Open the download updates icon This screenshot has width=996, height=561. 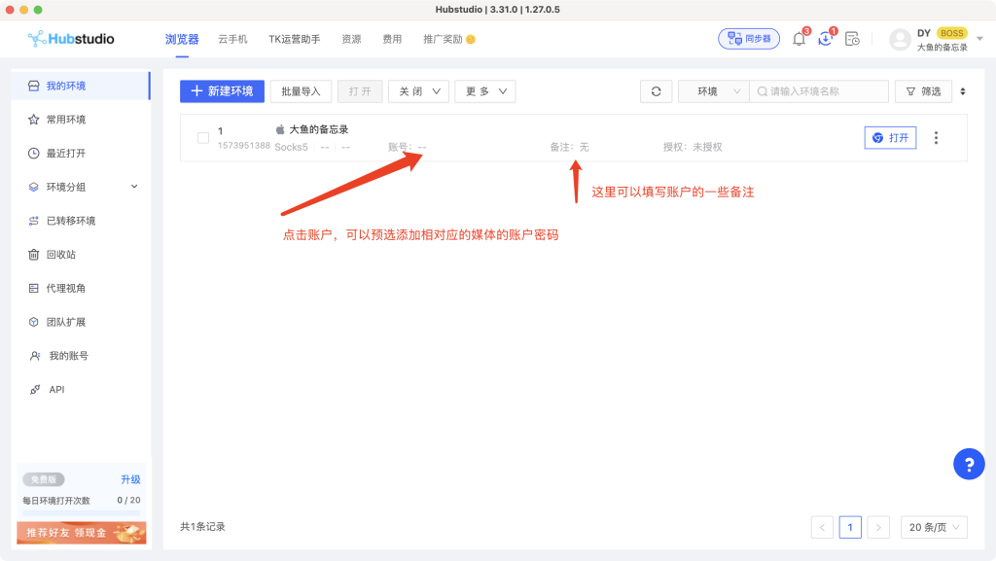tap(825, 39)
